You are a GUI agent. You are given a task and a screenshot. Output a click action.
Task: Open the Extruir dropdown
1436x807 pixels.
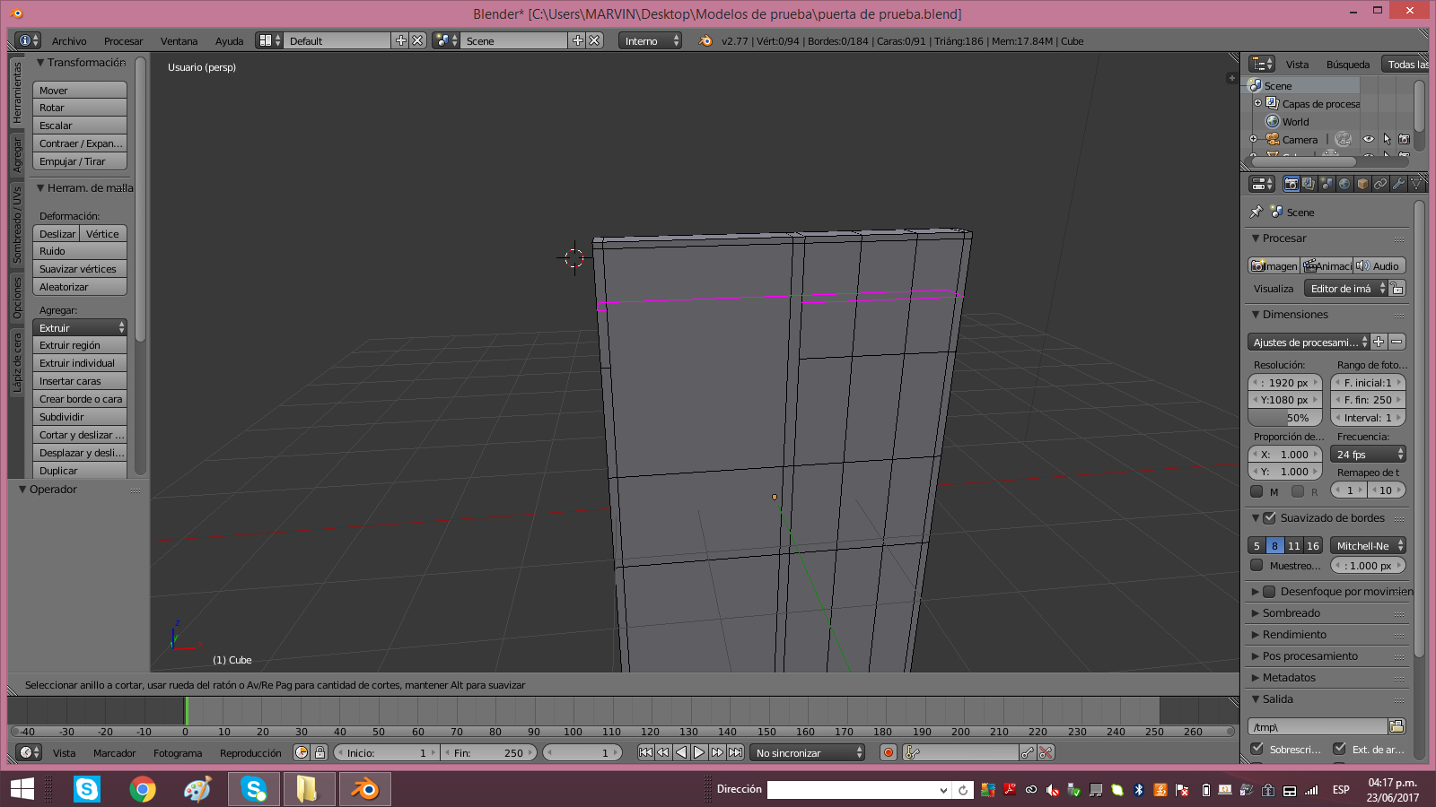pyautogui.click(x=80, y=328)
